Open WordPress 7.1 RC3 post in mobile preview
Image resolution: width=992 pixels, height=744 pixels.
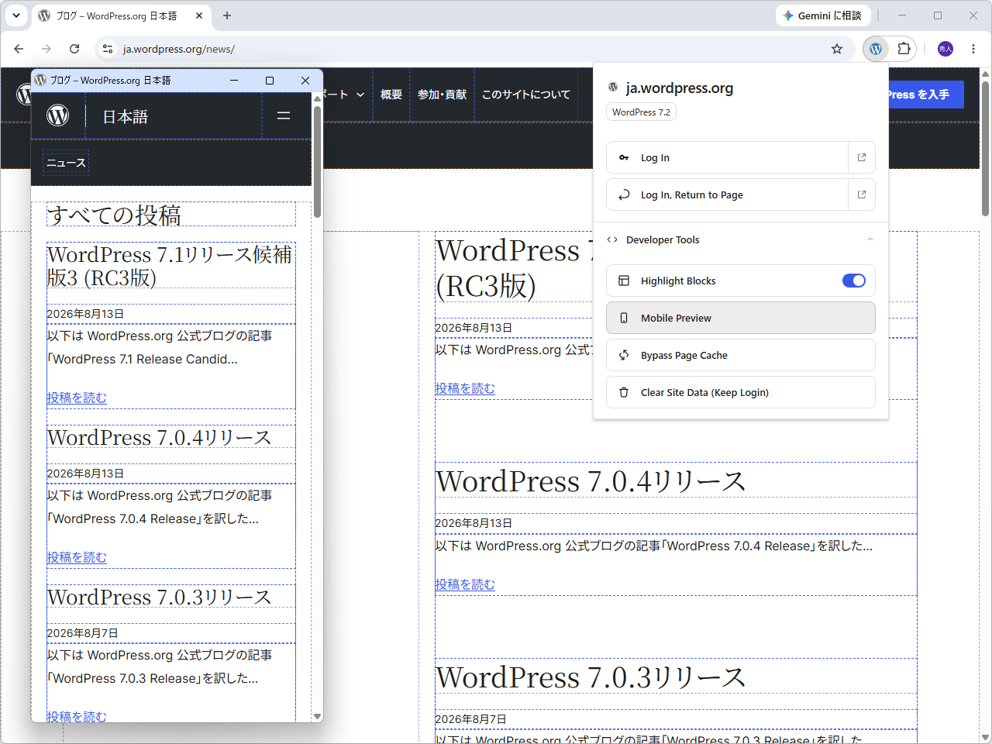pyautogui.click(x=170, y=266)
